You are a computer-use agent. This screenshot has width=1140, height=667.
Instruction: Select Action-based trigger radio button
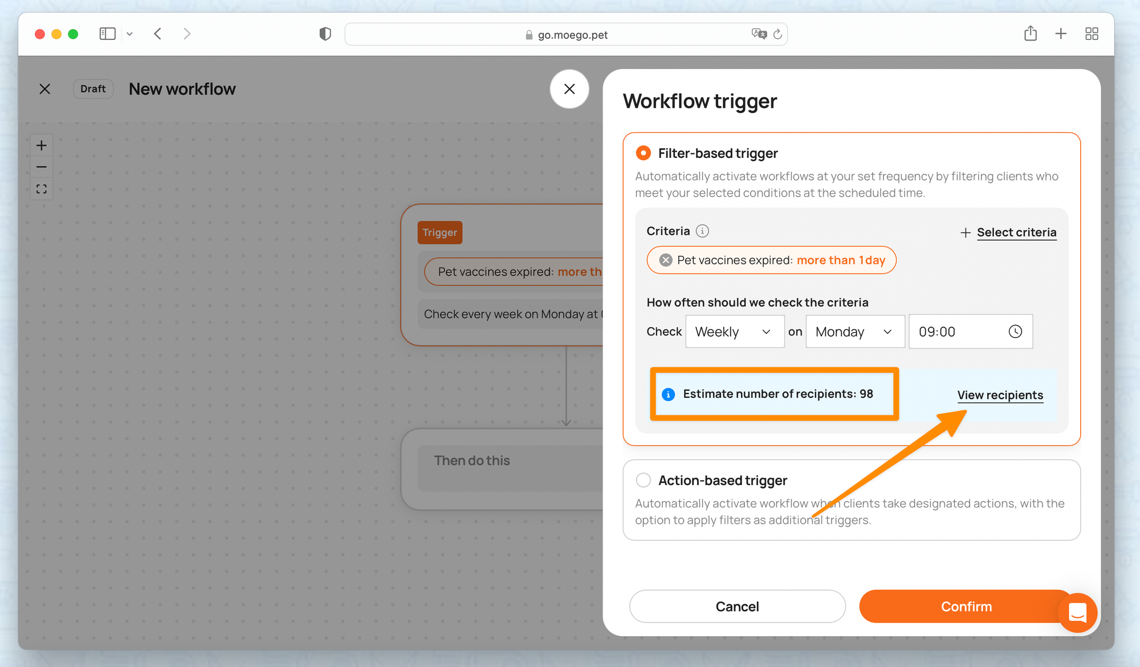point(644,481)
